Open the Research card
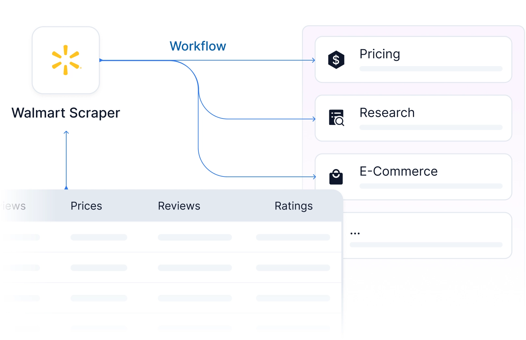The height and width of the screenshot is (340, 526). [413, 118]
